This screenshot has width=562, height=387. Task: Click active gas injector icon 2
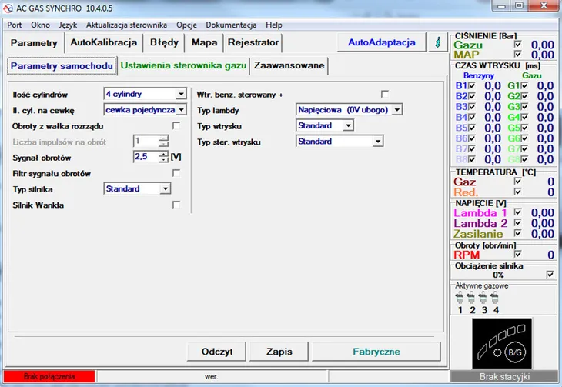[x=471, y=298]
